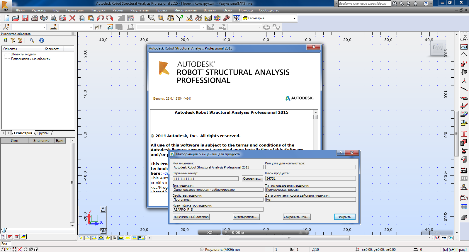Toggle load symbols display at bottom
The width and height of the screenshot is (469, 252).
[128, 238]
